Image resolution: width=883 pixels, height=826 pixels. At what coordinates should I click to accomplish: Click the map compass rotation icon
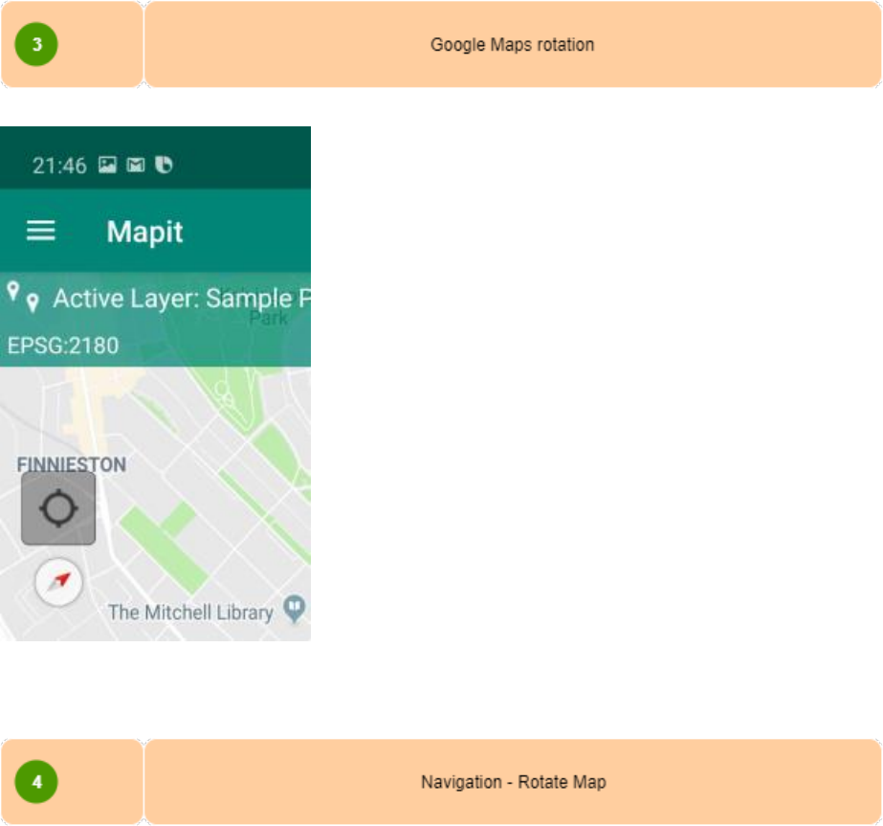58,582
